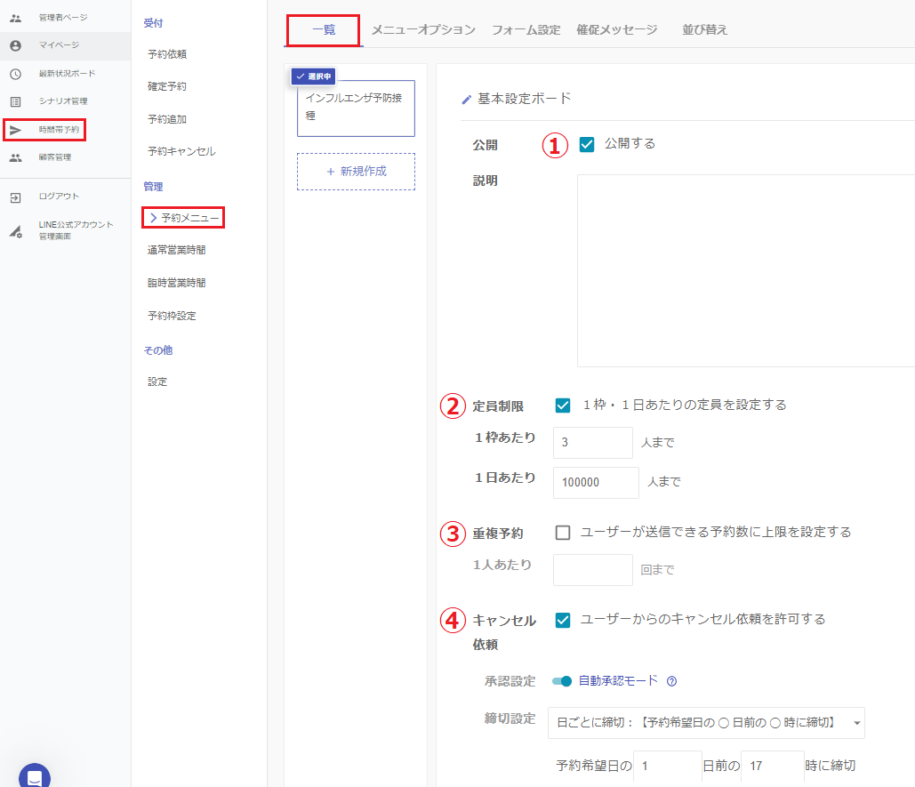Click the 時間帯予約 paper plane icon
The image size is (915, 787).
(15, 130)
